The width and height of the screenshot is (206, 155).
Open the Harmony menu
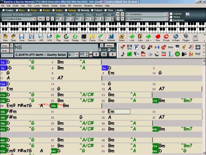tap(77, 6)
